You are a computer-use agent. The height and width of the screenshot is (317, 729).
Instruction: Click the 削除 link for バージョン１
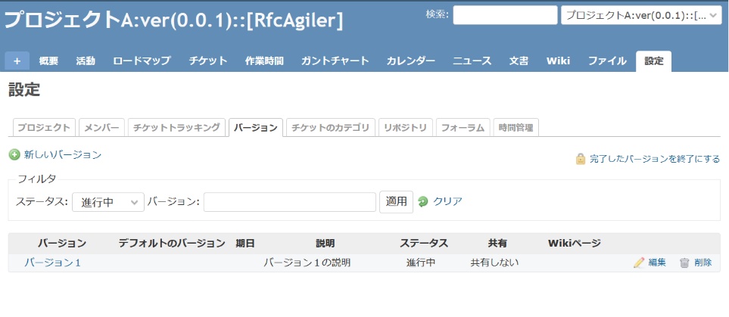pos(703,263)
